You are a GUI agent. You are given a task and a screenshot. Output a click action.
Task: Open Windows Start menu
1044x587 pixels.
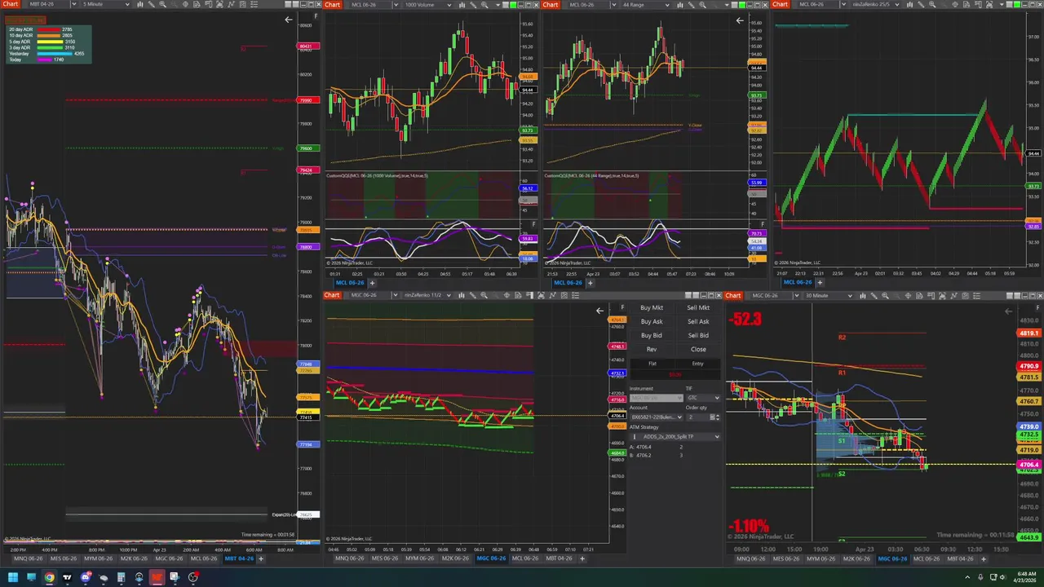coord(13,576)
